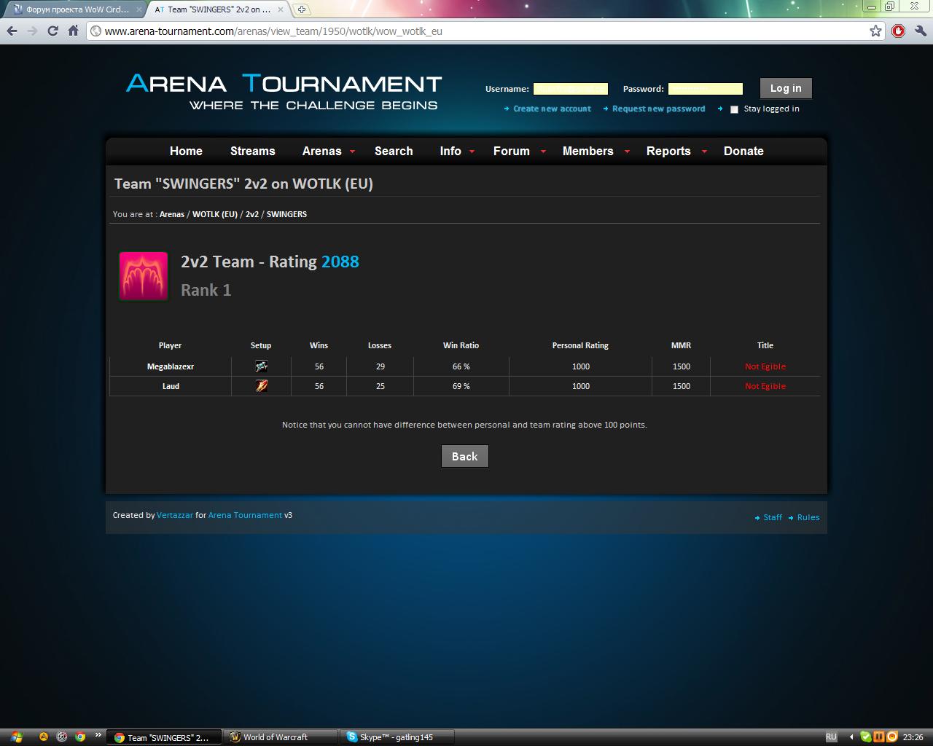Open the Rules link in footer

pos(808,517)
